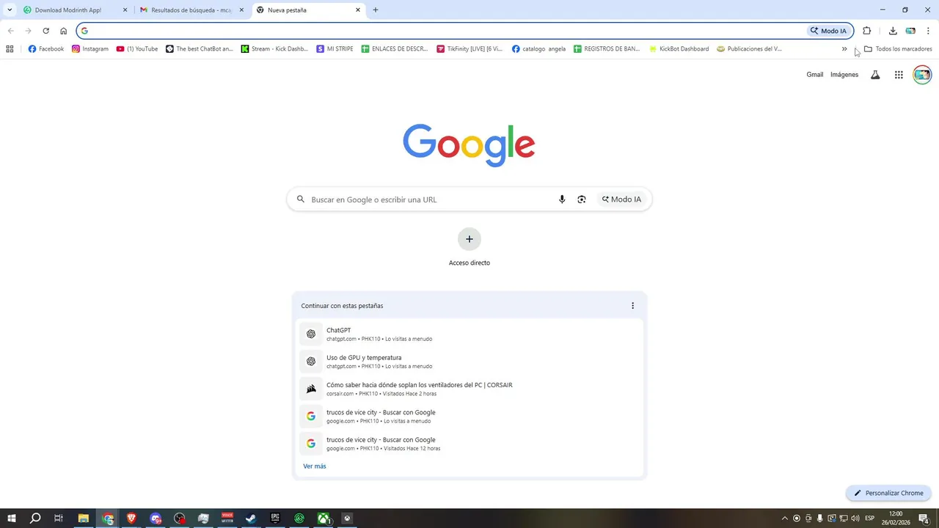This screenshot has height=528, width=939.
Task: Open the Gmail link
Action: coord(815,75)
